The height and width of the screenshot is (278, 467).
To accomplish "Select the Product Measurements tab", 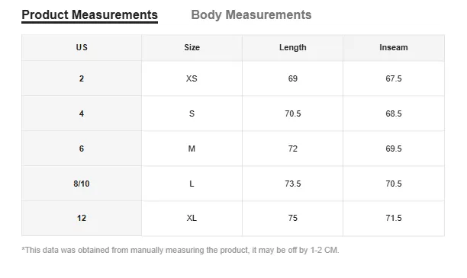I will click(x=89, y=15).
